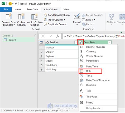Image resolution: width=125 pixels, height=113 pixels.
Task: Click the Standard operations icon
Action: point(122,17)
